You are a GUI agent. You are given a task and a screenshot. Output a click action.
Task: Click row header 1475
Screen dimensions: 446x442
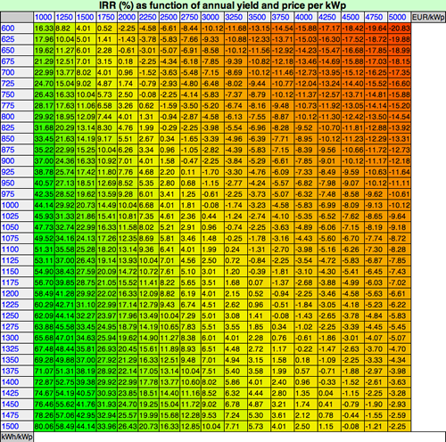click(17, 415)
